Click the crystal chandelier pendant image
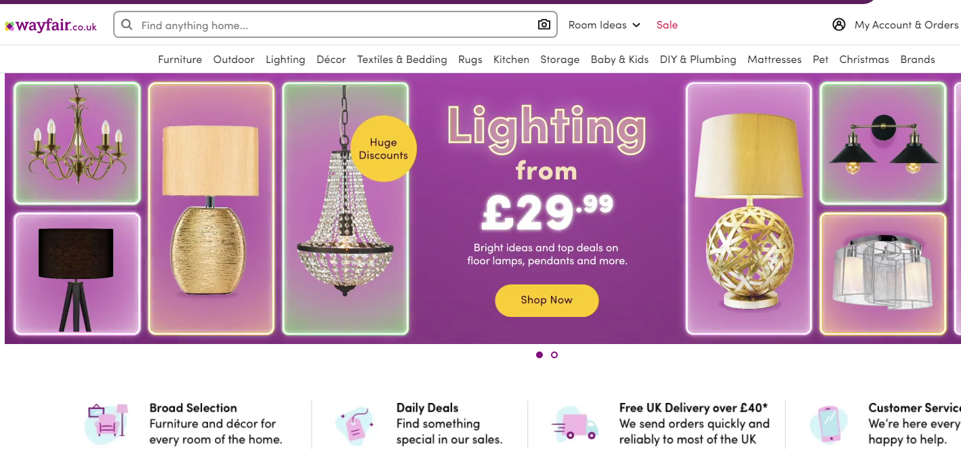 click(x=345, y=223)
